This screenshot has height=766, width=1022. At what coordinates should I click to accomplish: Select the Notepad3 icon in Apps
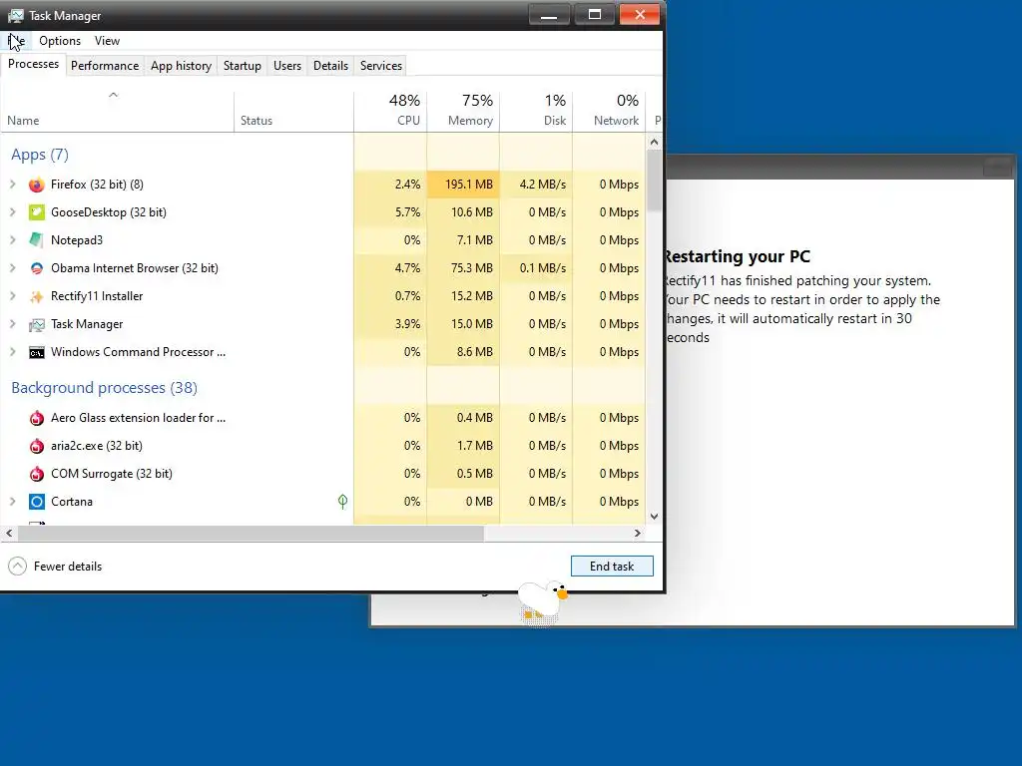[x=37, y=240]
